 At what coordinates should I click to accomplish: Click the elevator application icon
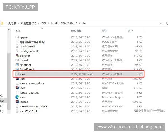[17, 56]
